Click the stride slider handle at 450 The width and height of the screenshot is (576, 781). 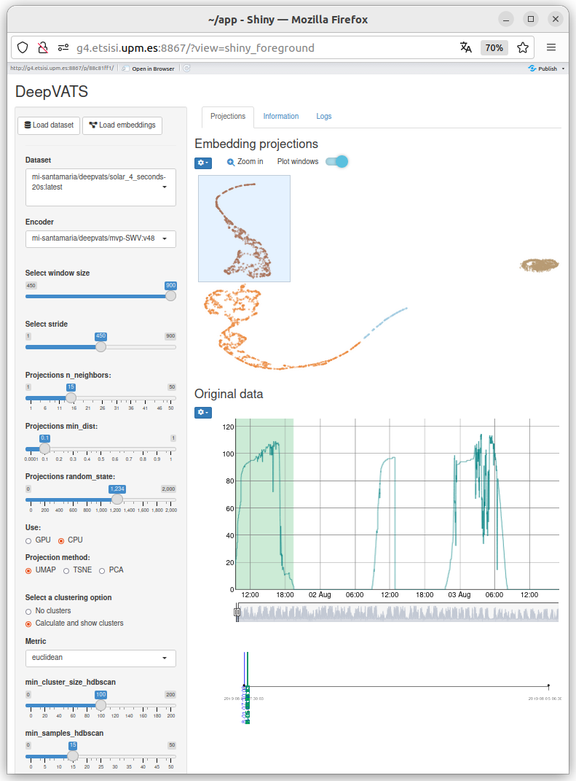click(x=100, y=346)
